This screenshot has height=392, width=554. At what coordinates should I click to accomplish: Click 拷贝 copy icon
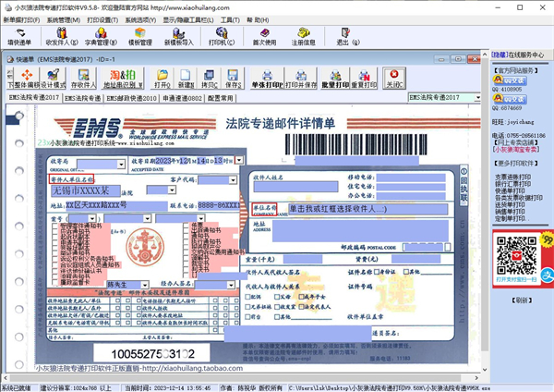point(210,79)
